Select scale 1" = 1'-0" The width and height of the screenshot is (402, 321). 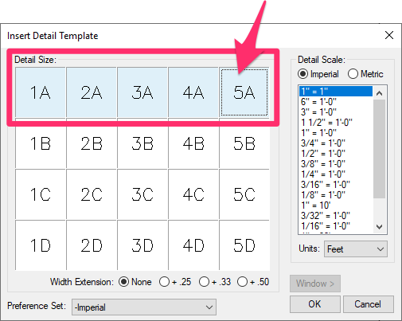coord(336,132)
